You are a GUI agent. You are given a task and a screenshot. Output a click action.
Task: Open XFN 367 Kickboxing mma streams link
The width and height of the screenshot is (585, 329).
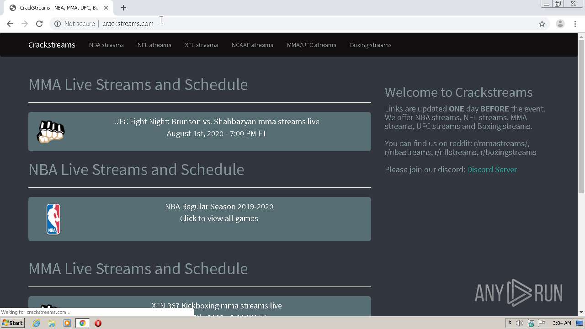(x=217, y=306)
